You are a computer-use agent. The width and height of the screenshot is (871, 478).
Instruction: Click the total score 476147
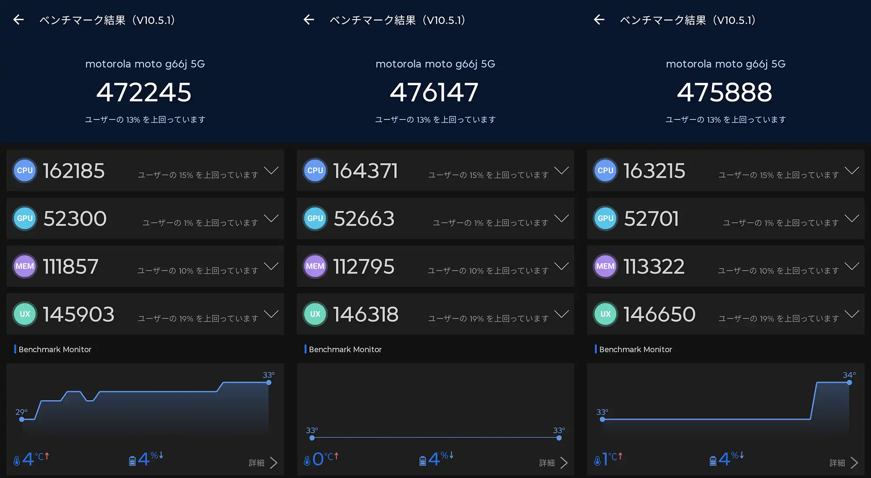tap(434, 92)
